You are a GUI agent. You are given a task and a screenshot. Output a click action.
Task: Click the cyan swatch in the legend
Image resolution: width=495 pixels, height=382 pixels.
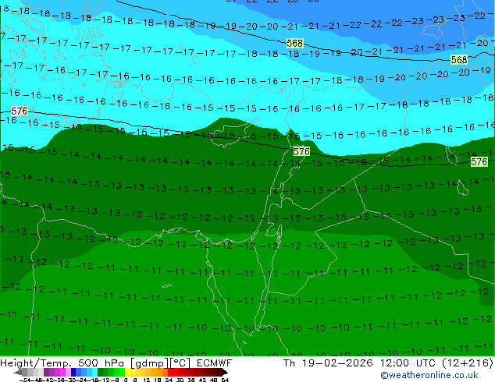(95, 372)
